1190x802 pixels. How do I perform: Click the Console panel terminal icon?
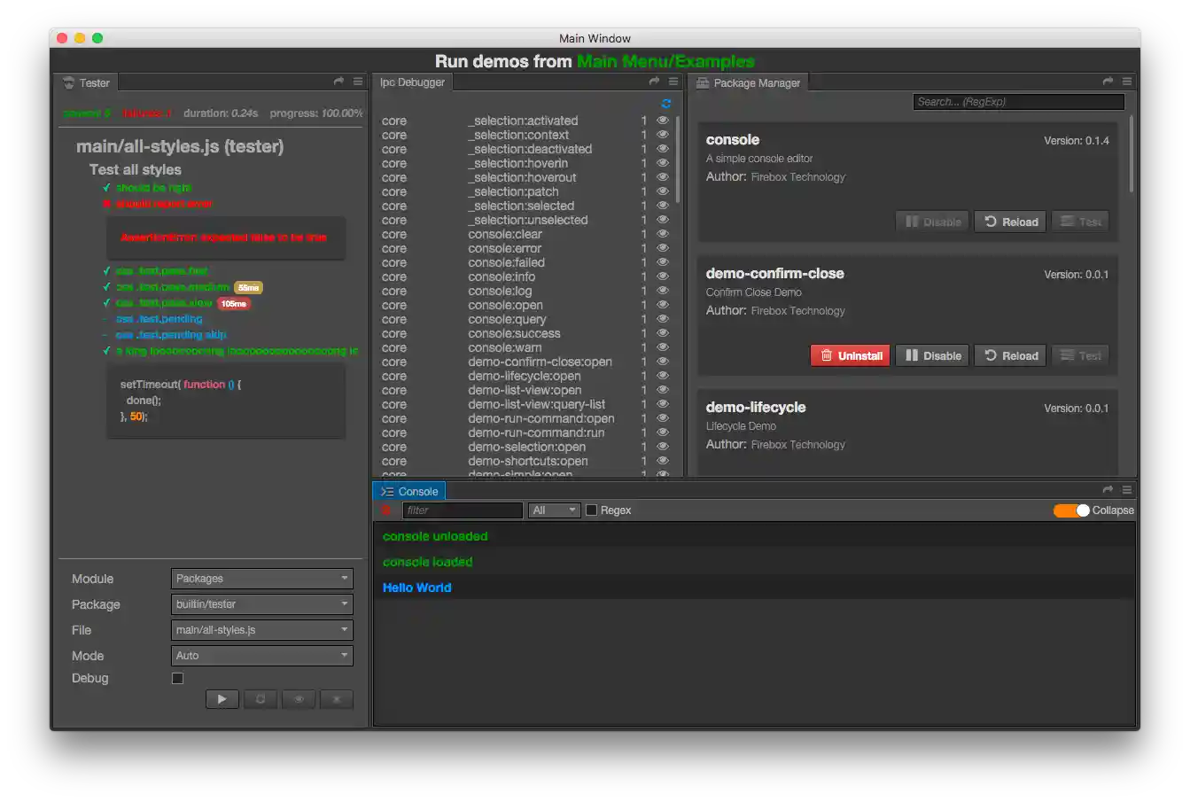click(x=386, y=490)
